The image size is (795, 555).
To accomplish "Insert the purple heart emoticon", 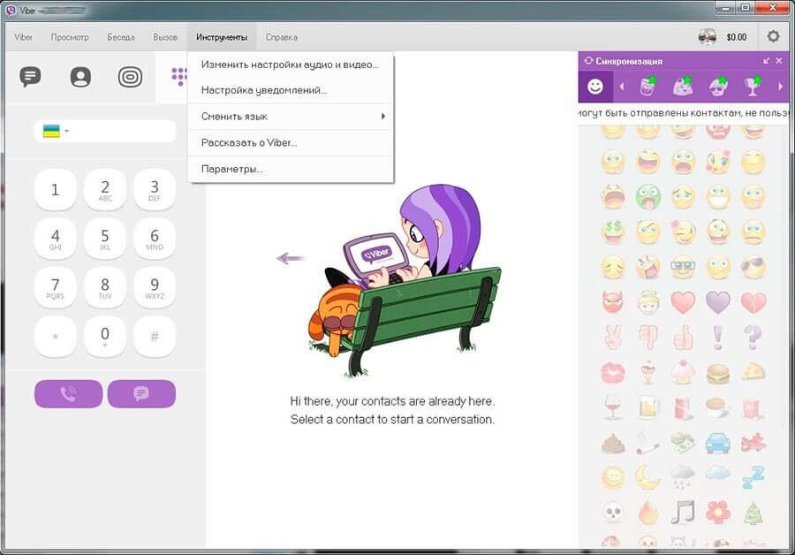I will coord(718,302).
